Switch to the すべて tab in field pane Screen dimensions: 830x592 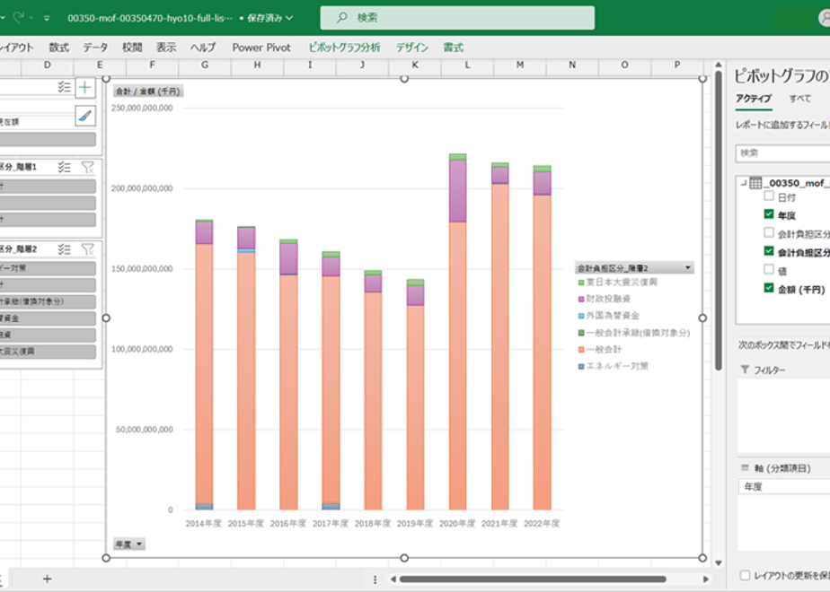pyautogui.click(x=799, y=99)
